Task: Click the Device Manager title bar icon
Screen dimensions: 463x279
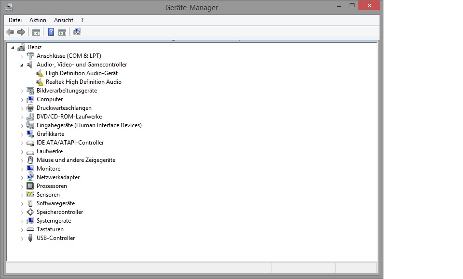Action: tap(9, 7)
